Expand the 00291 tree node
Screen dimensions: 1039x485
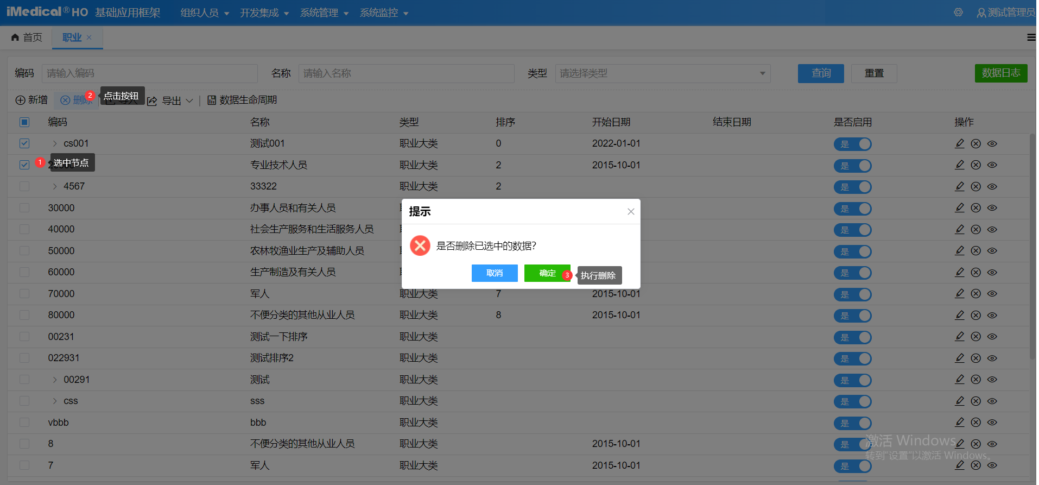(55, 380)
